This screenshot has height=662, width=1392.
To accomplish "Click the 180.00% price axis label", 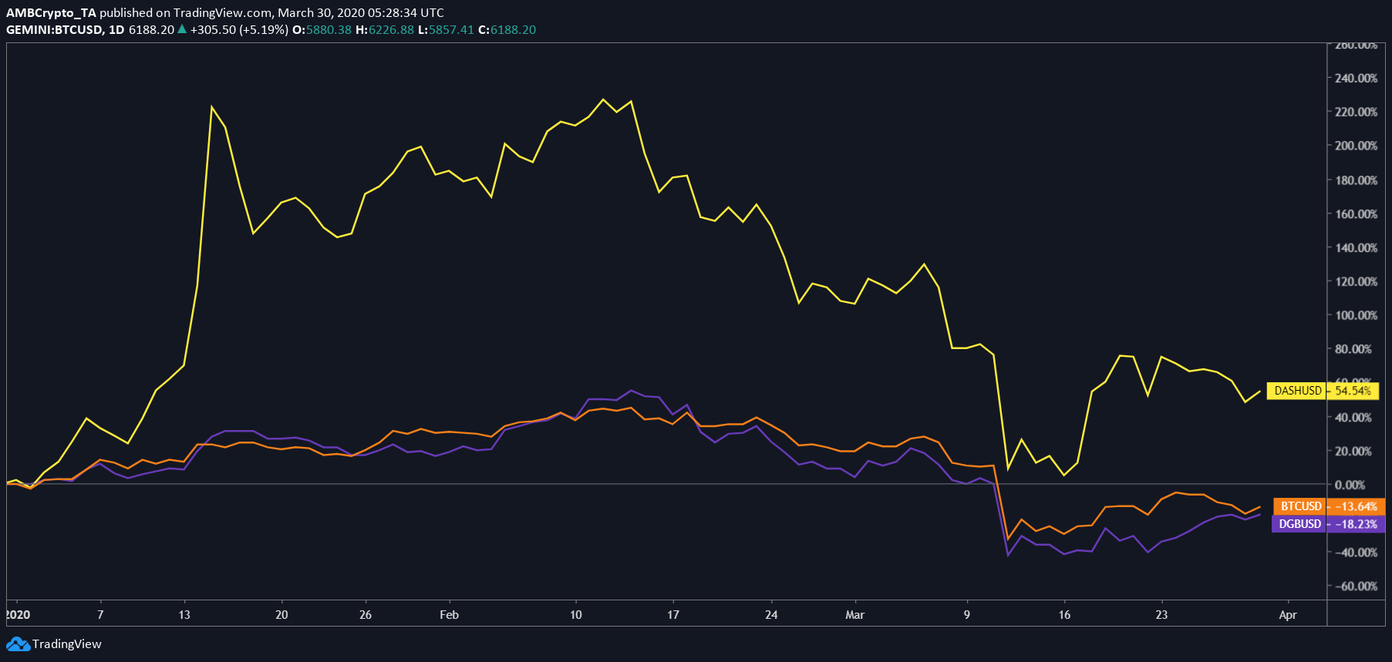I will click(1357, 180).
